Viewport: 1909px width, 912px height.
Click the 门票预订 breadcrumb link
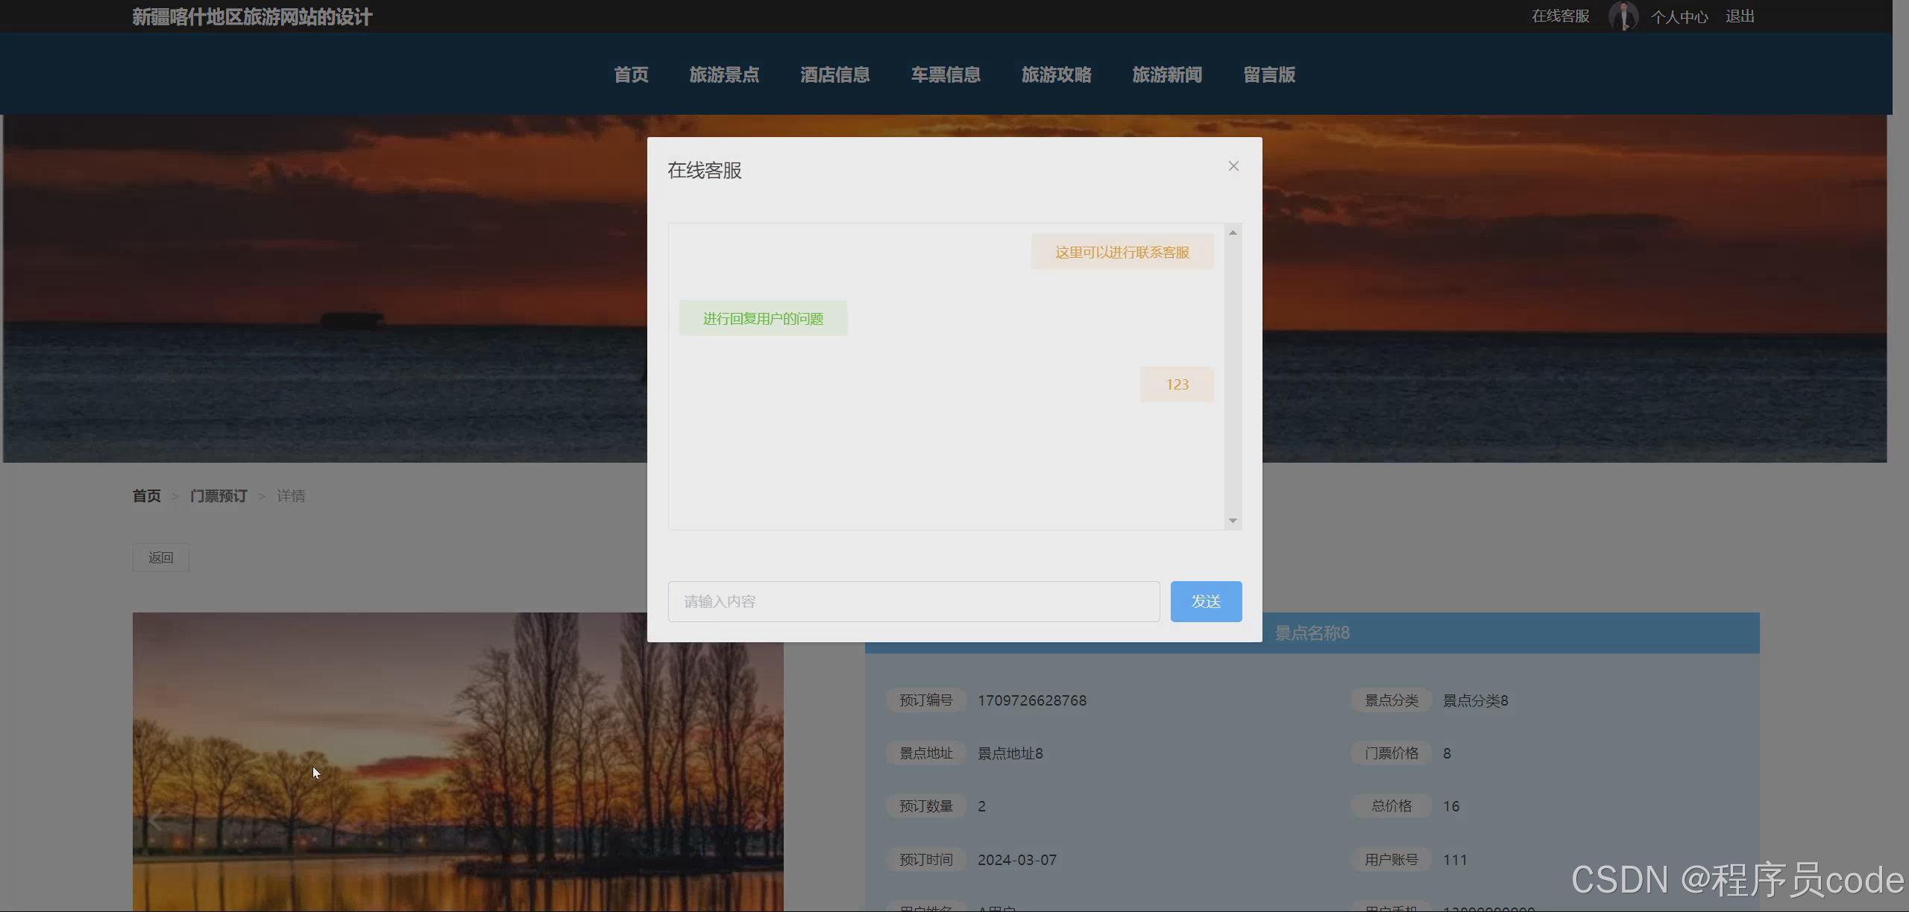pyautogui.click(x=218, y=495)
